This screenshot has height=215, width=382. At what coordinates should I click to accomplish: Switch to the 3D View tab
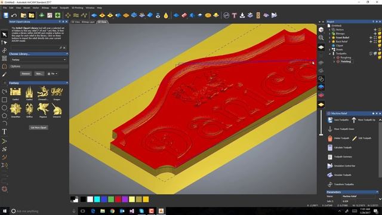pos(102,22)
